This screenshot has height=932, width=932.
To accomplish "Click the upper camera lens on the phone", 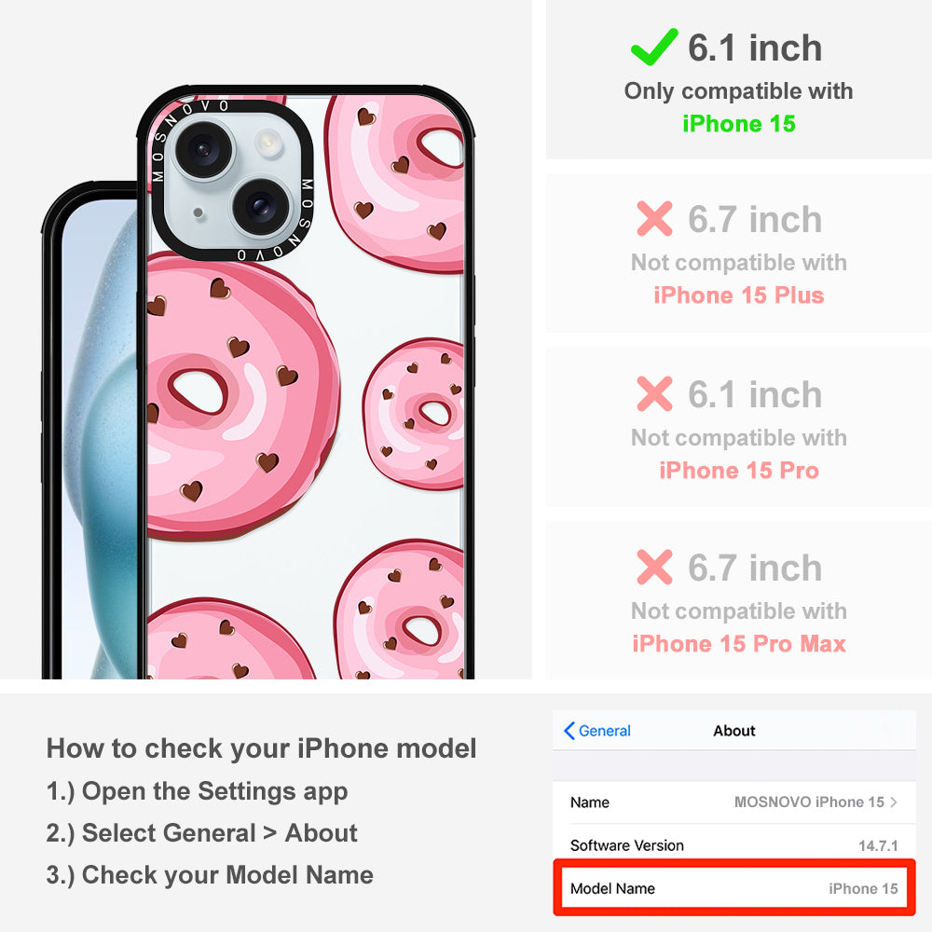I will pyautogui.click(x=202, y=149).
